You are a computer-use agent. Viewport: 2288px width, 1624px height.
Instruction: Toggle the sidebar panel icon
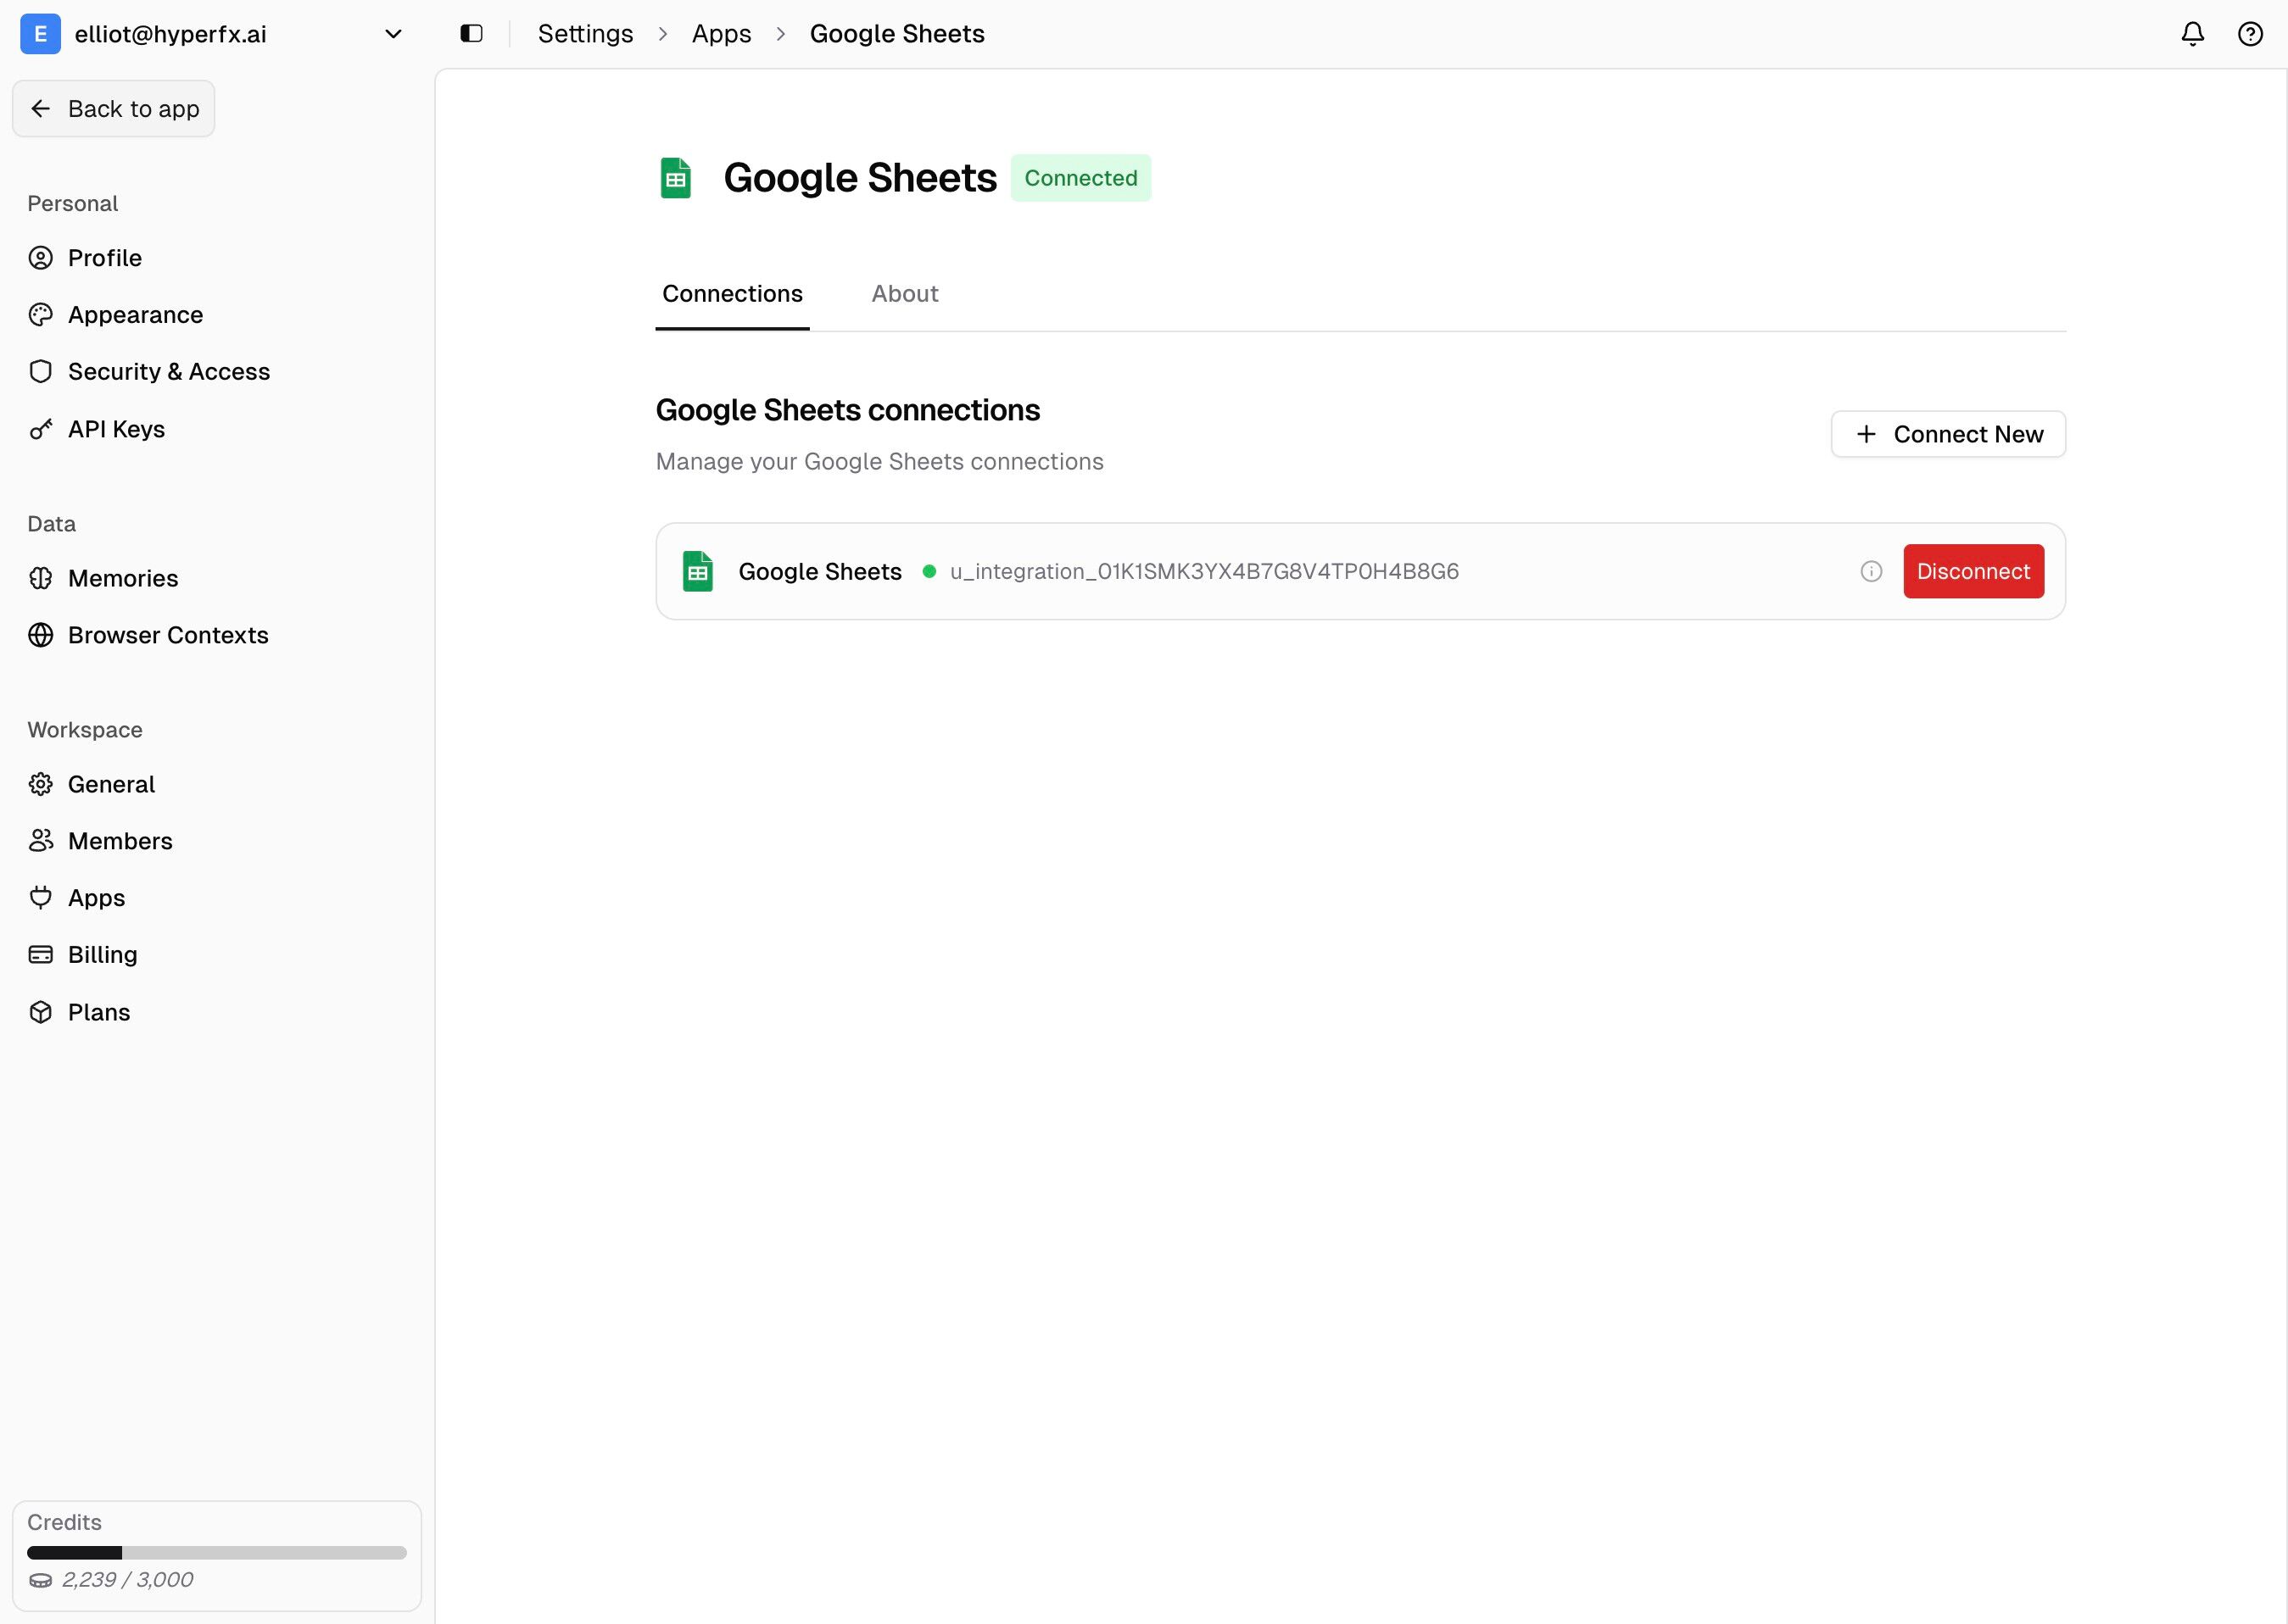[472, 34]
